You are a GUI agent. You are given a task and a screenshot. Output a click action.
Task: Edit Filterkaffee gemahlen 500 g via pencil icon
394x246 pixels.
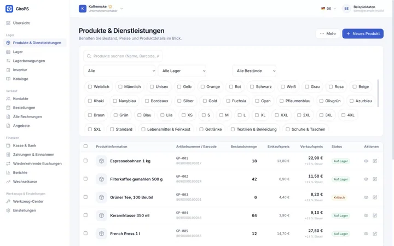(x=375, y=179)
